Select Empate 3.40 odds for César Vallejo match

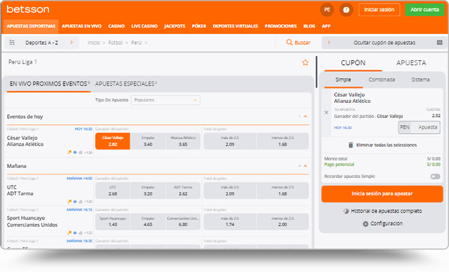[x=148, y=141]
